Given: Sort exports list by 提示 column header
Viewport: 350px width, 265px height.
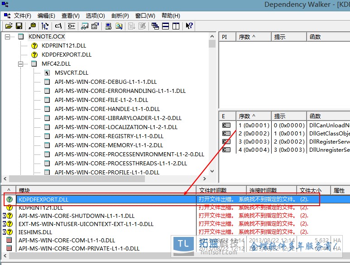Looking at the screenshot, I should click(x=289, y=116).
